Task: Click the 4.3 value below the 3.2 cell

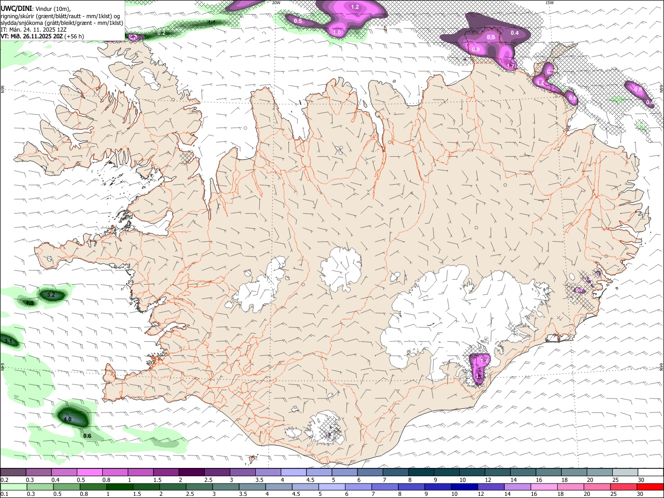Action: click(30, 303)
